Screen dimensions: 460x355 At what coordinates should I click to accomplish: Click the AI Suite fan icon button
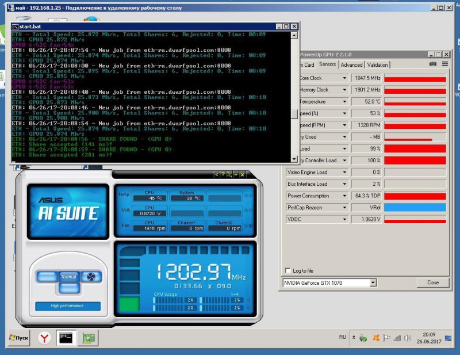(89, 277)
